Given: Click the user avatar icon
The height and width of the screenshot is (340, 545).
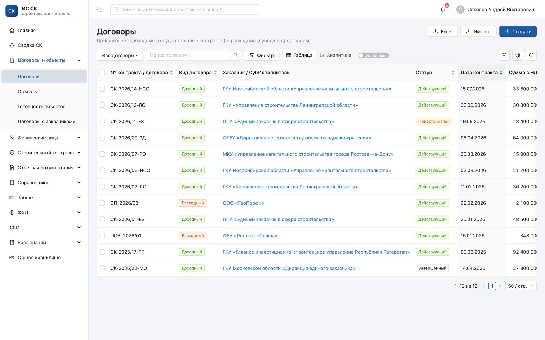Looking at the screenshot, I should pyautogui.click(x=460, y=10).
